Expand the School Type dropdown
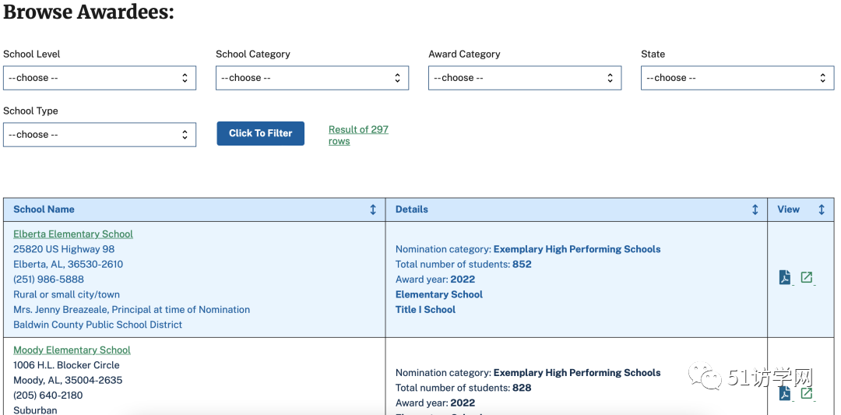This screenshot has height=415, width=841. 100,135
